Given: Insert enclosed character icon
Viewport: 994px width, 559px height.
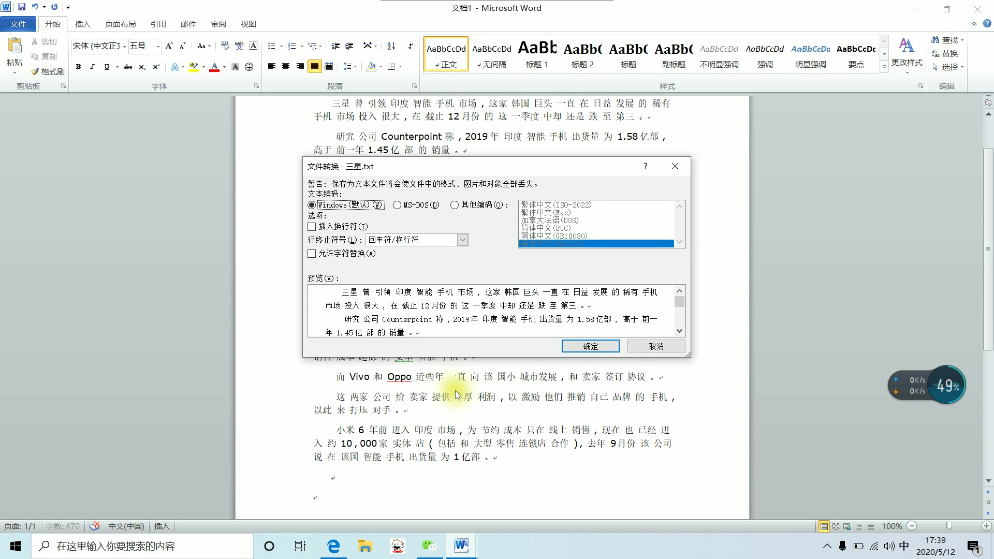Looking at the screenshot, I should (x=249, y=67).
